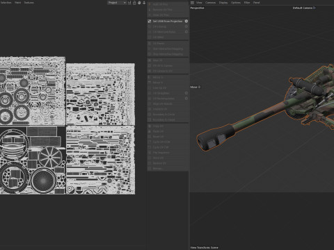Click View Transform: Scene status text
Screen dimensions: 334x250
point(204,247)
